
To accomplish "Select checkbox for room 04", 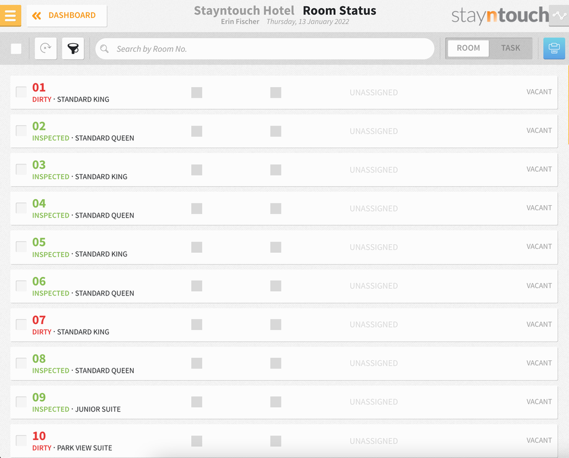I will point(21,208).
